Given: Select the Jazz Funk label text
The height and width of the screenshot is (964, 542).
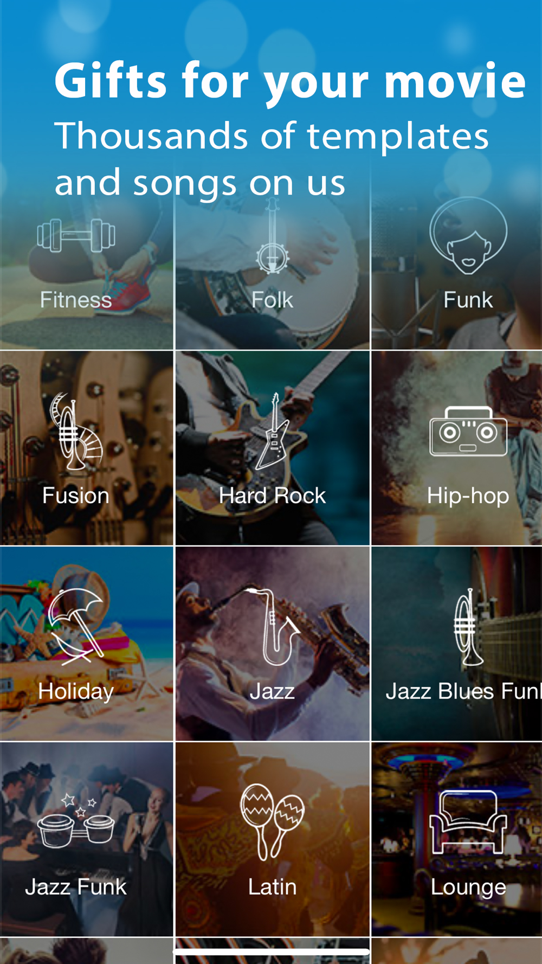Looking at the screenshot, I should tap(76, 887).
